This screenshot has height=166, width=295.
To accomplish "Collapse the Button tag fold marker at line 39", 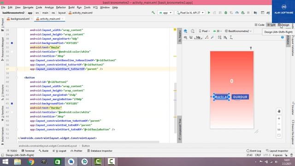I will [17, 77].
